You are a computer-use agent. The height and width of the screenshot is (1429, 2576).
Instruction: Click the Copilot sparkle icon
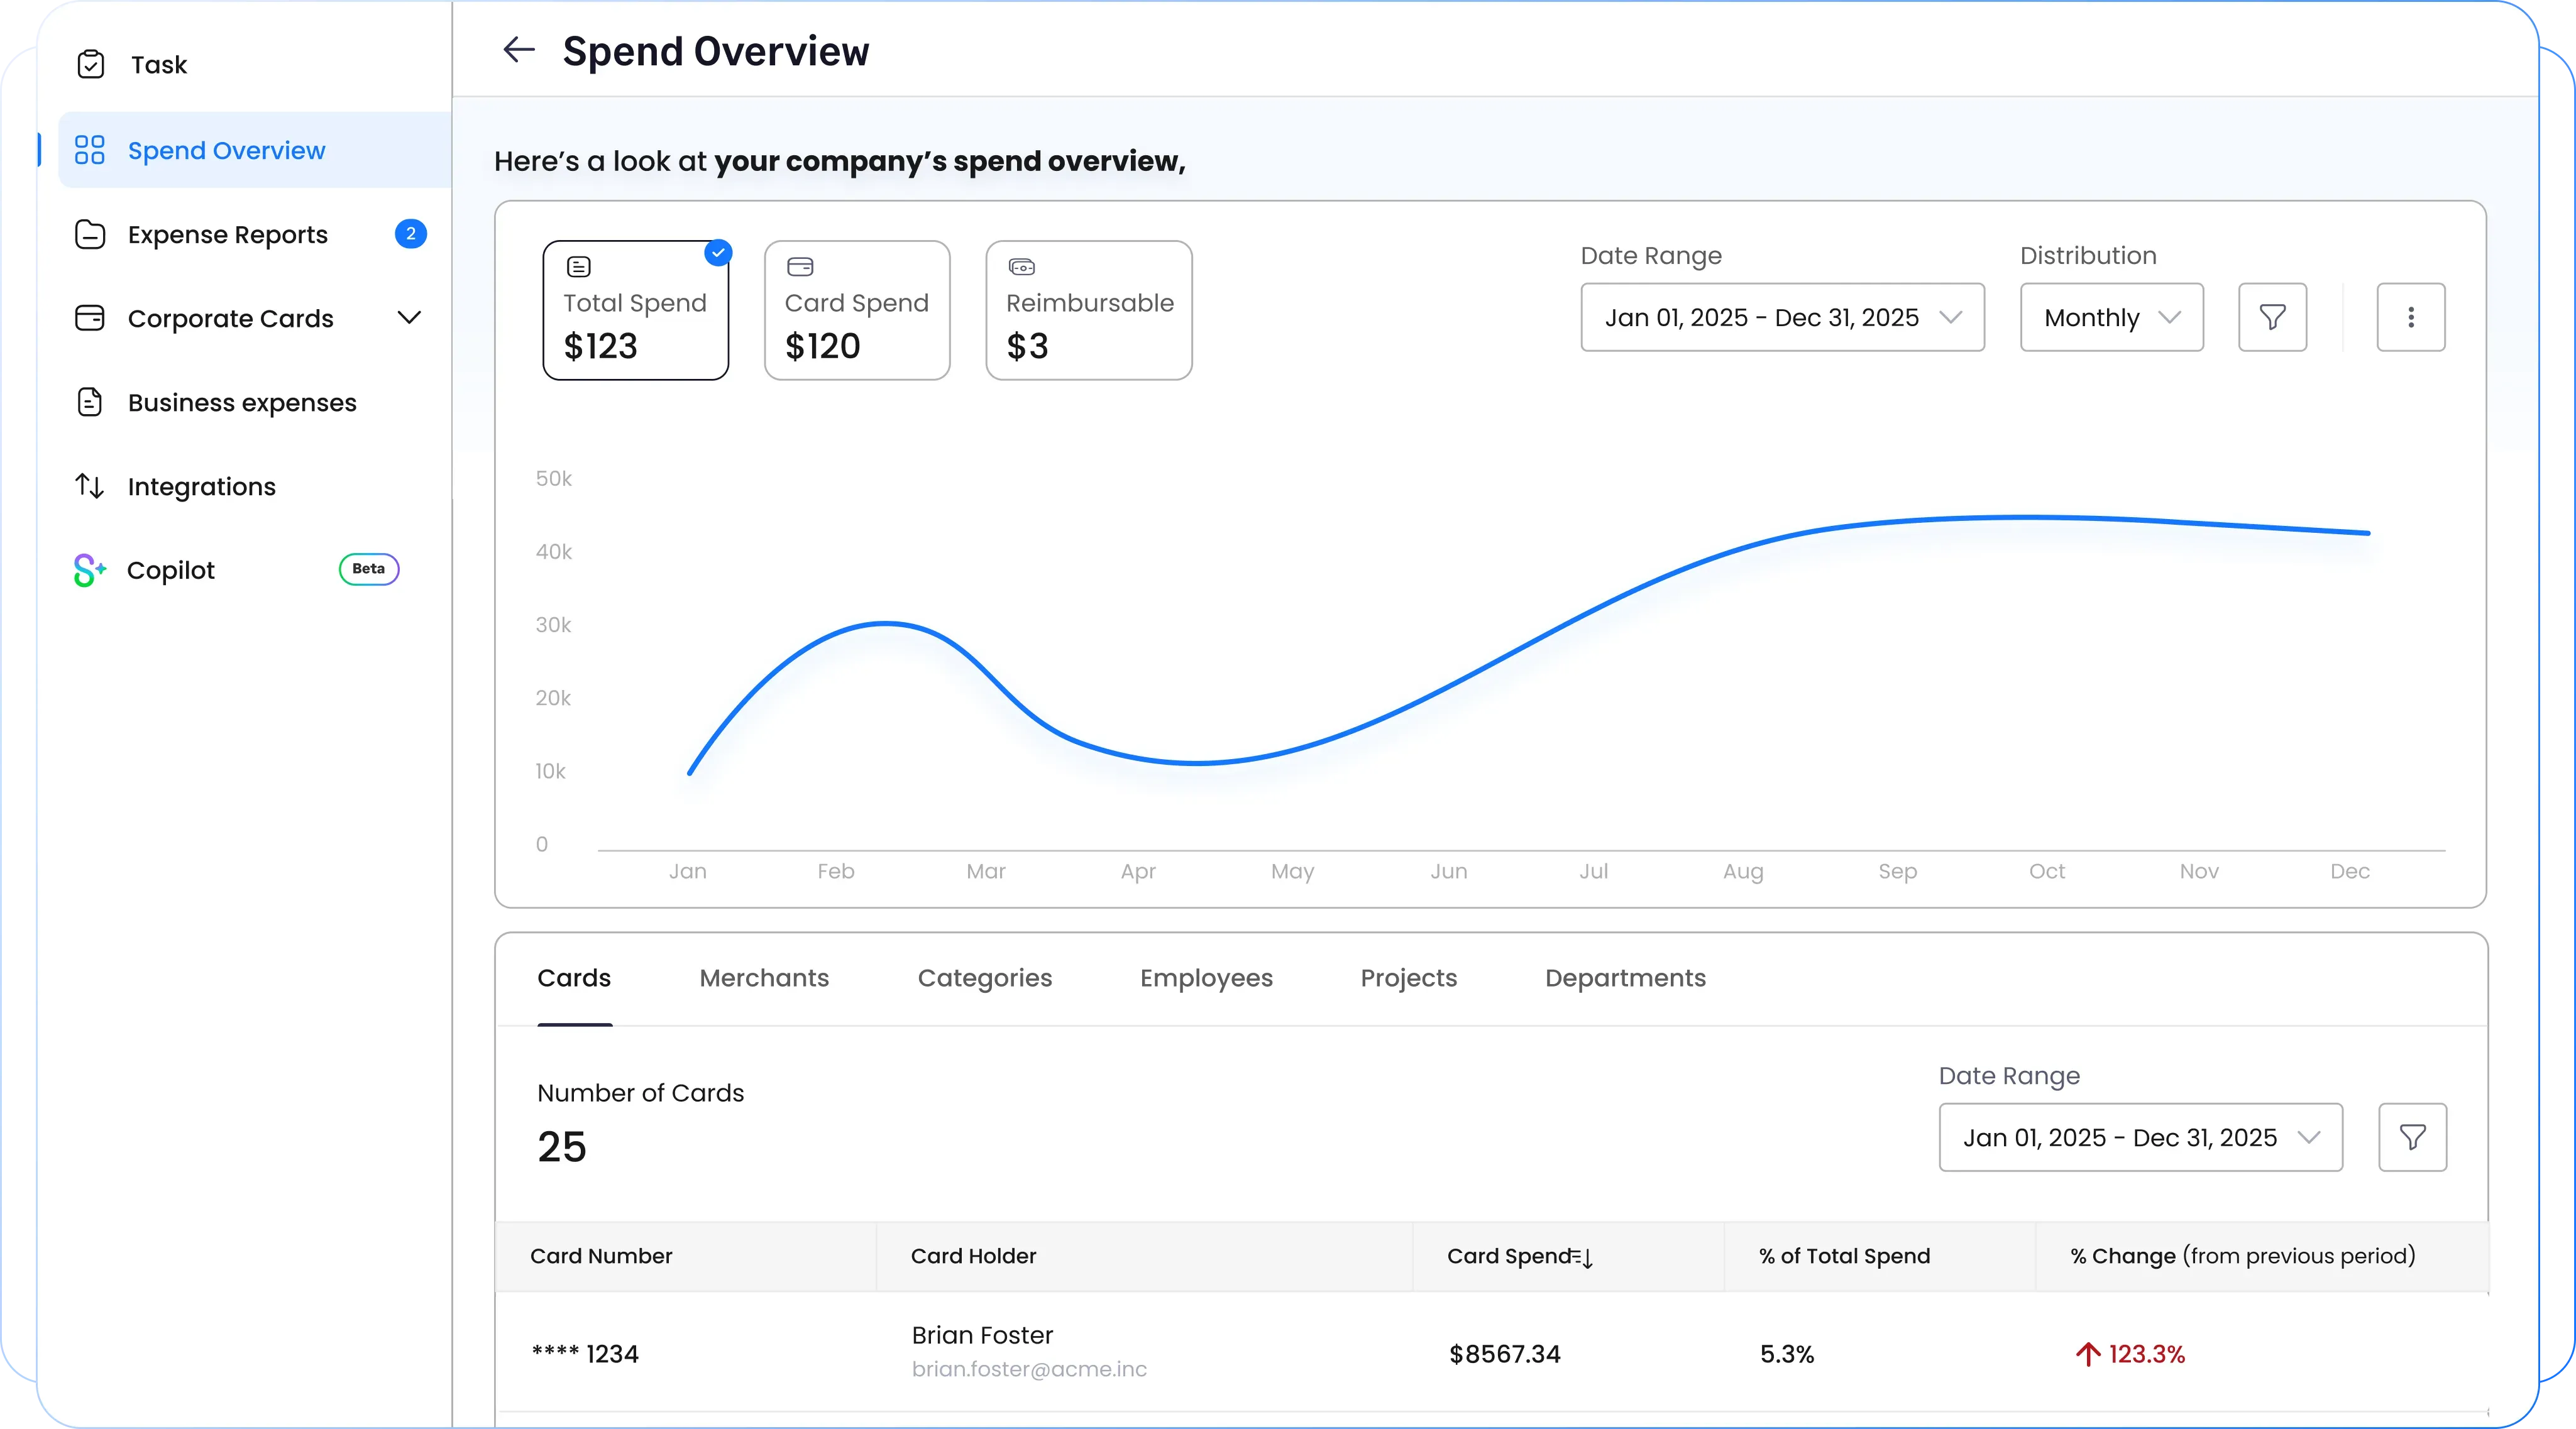(x=89, y=569)
